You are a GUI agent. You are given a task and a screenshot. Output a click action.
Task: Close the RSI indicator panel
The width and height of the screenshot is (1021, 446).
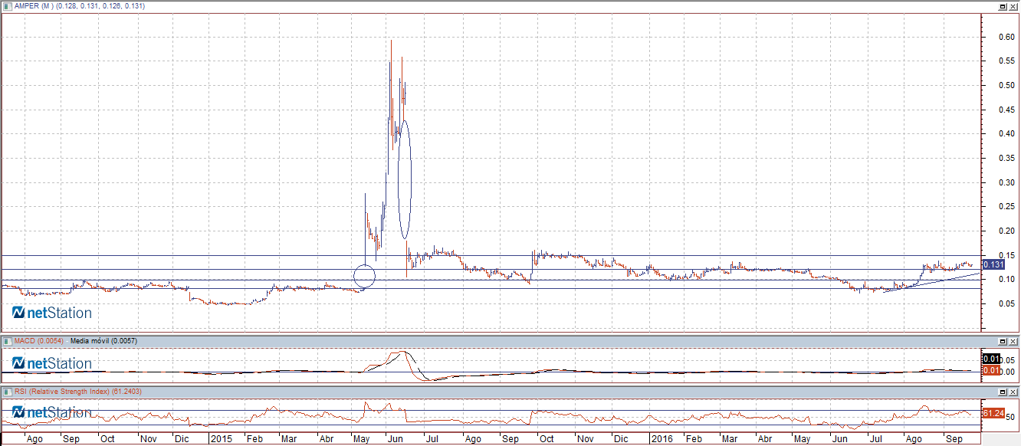tap(1013, 392)
